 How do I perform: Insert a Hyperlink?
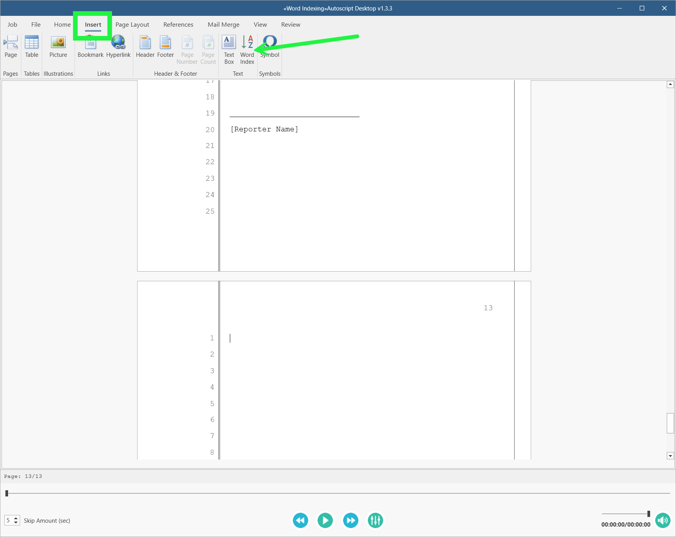pyautogui.click(x=118, y=47)
